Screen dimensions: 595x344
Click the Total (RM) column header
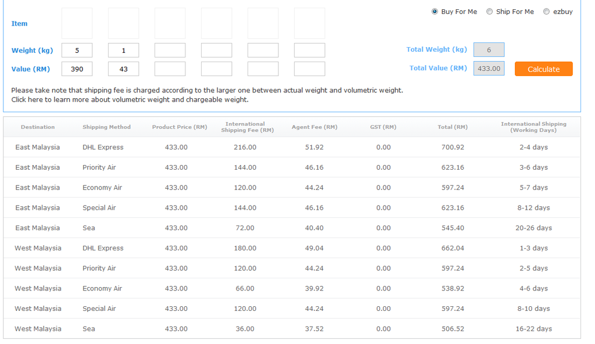[x=452, y=127]
